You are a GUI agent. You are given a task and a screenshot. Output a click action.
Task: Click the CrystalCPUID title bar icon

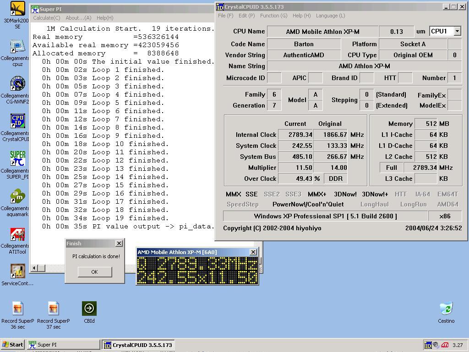(x=220, y=7)
